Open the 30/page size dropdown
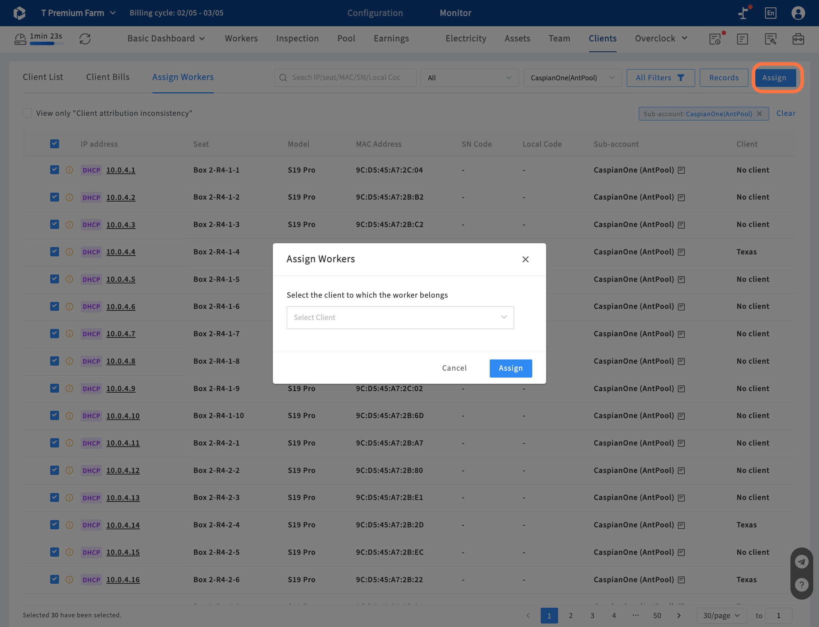Image resolution: width=819 pixels, height=627 pixels. click(x=721, y=615)
